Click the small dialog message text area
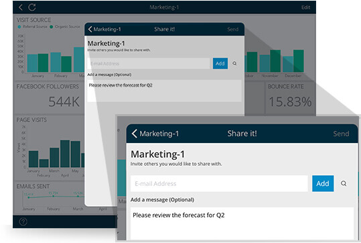 164,91
